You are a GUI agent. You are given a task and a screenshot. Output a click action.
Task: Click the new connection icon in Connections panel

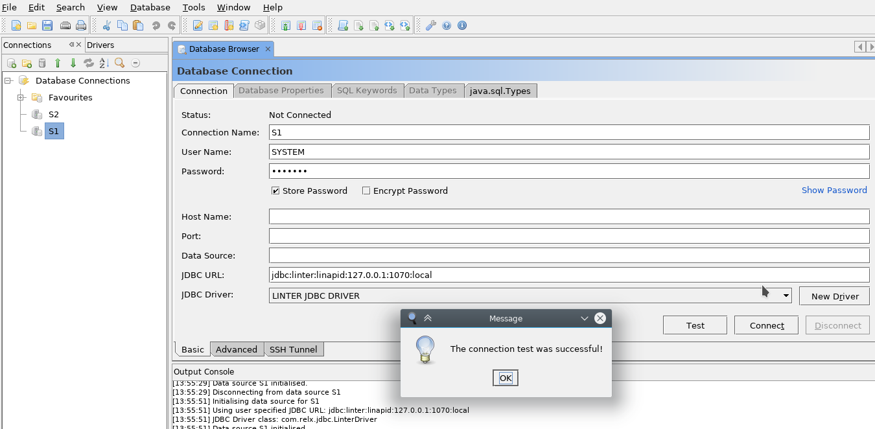(x=11, y=63)
